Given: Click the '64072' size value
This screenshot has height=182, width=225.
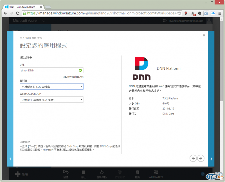Looking at the screenshot, I should click(166, 104).
